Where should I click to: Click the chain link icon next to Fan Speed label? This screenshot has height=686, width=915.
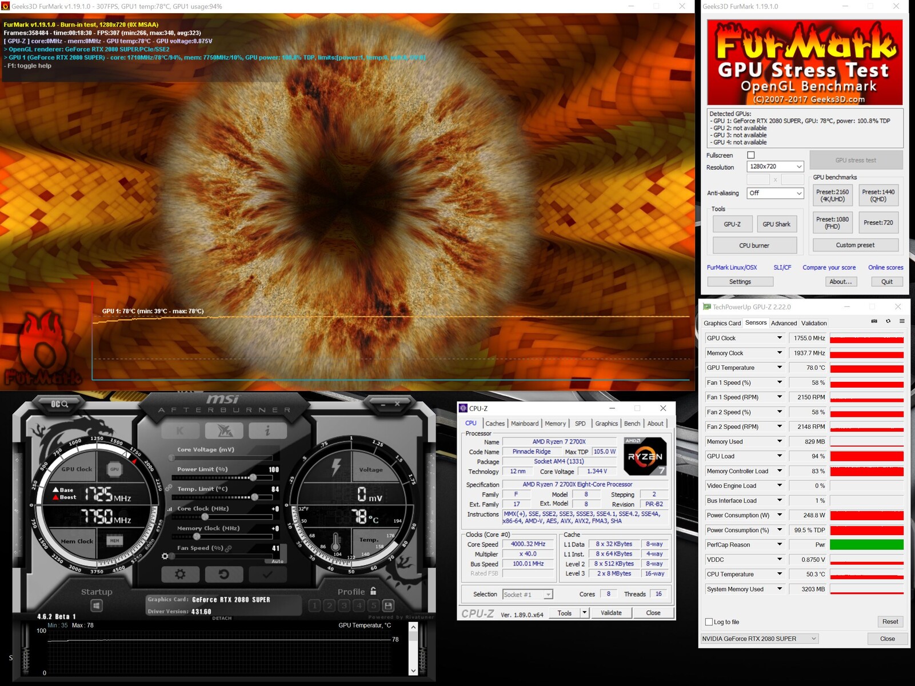pyautogui.click(x=229, y=548)
